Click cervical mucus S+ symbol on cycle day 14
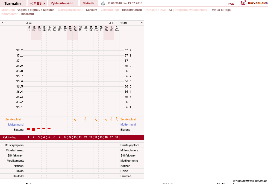Image resolution: width=268 pixels, height=184 pixels. [x=96, y=119]
